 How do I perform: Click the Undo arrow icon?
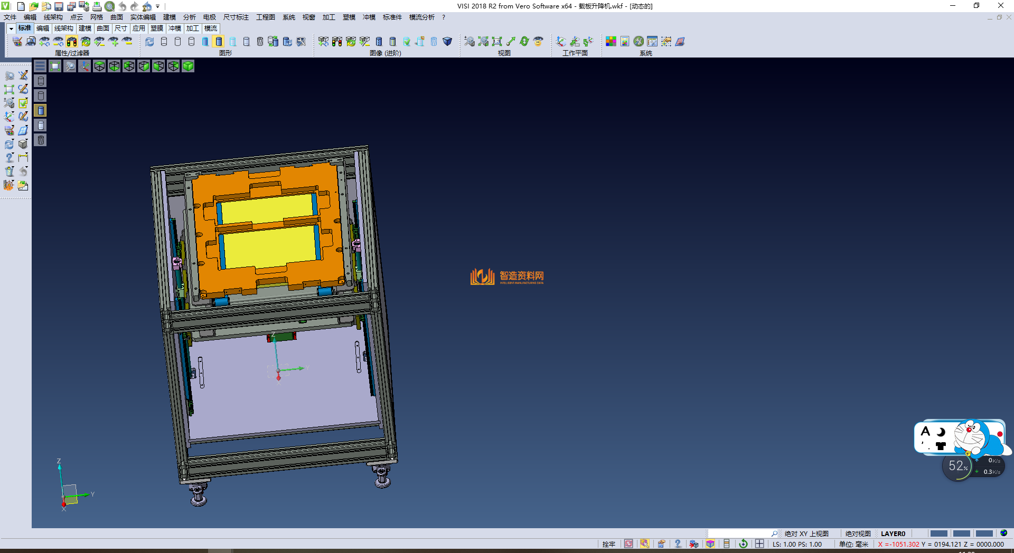123,6
